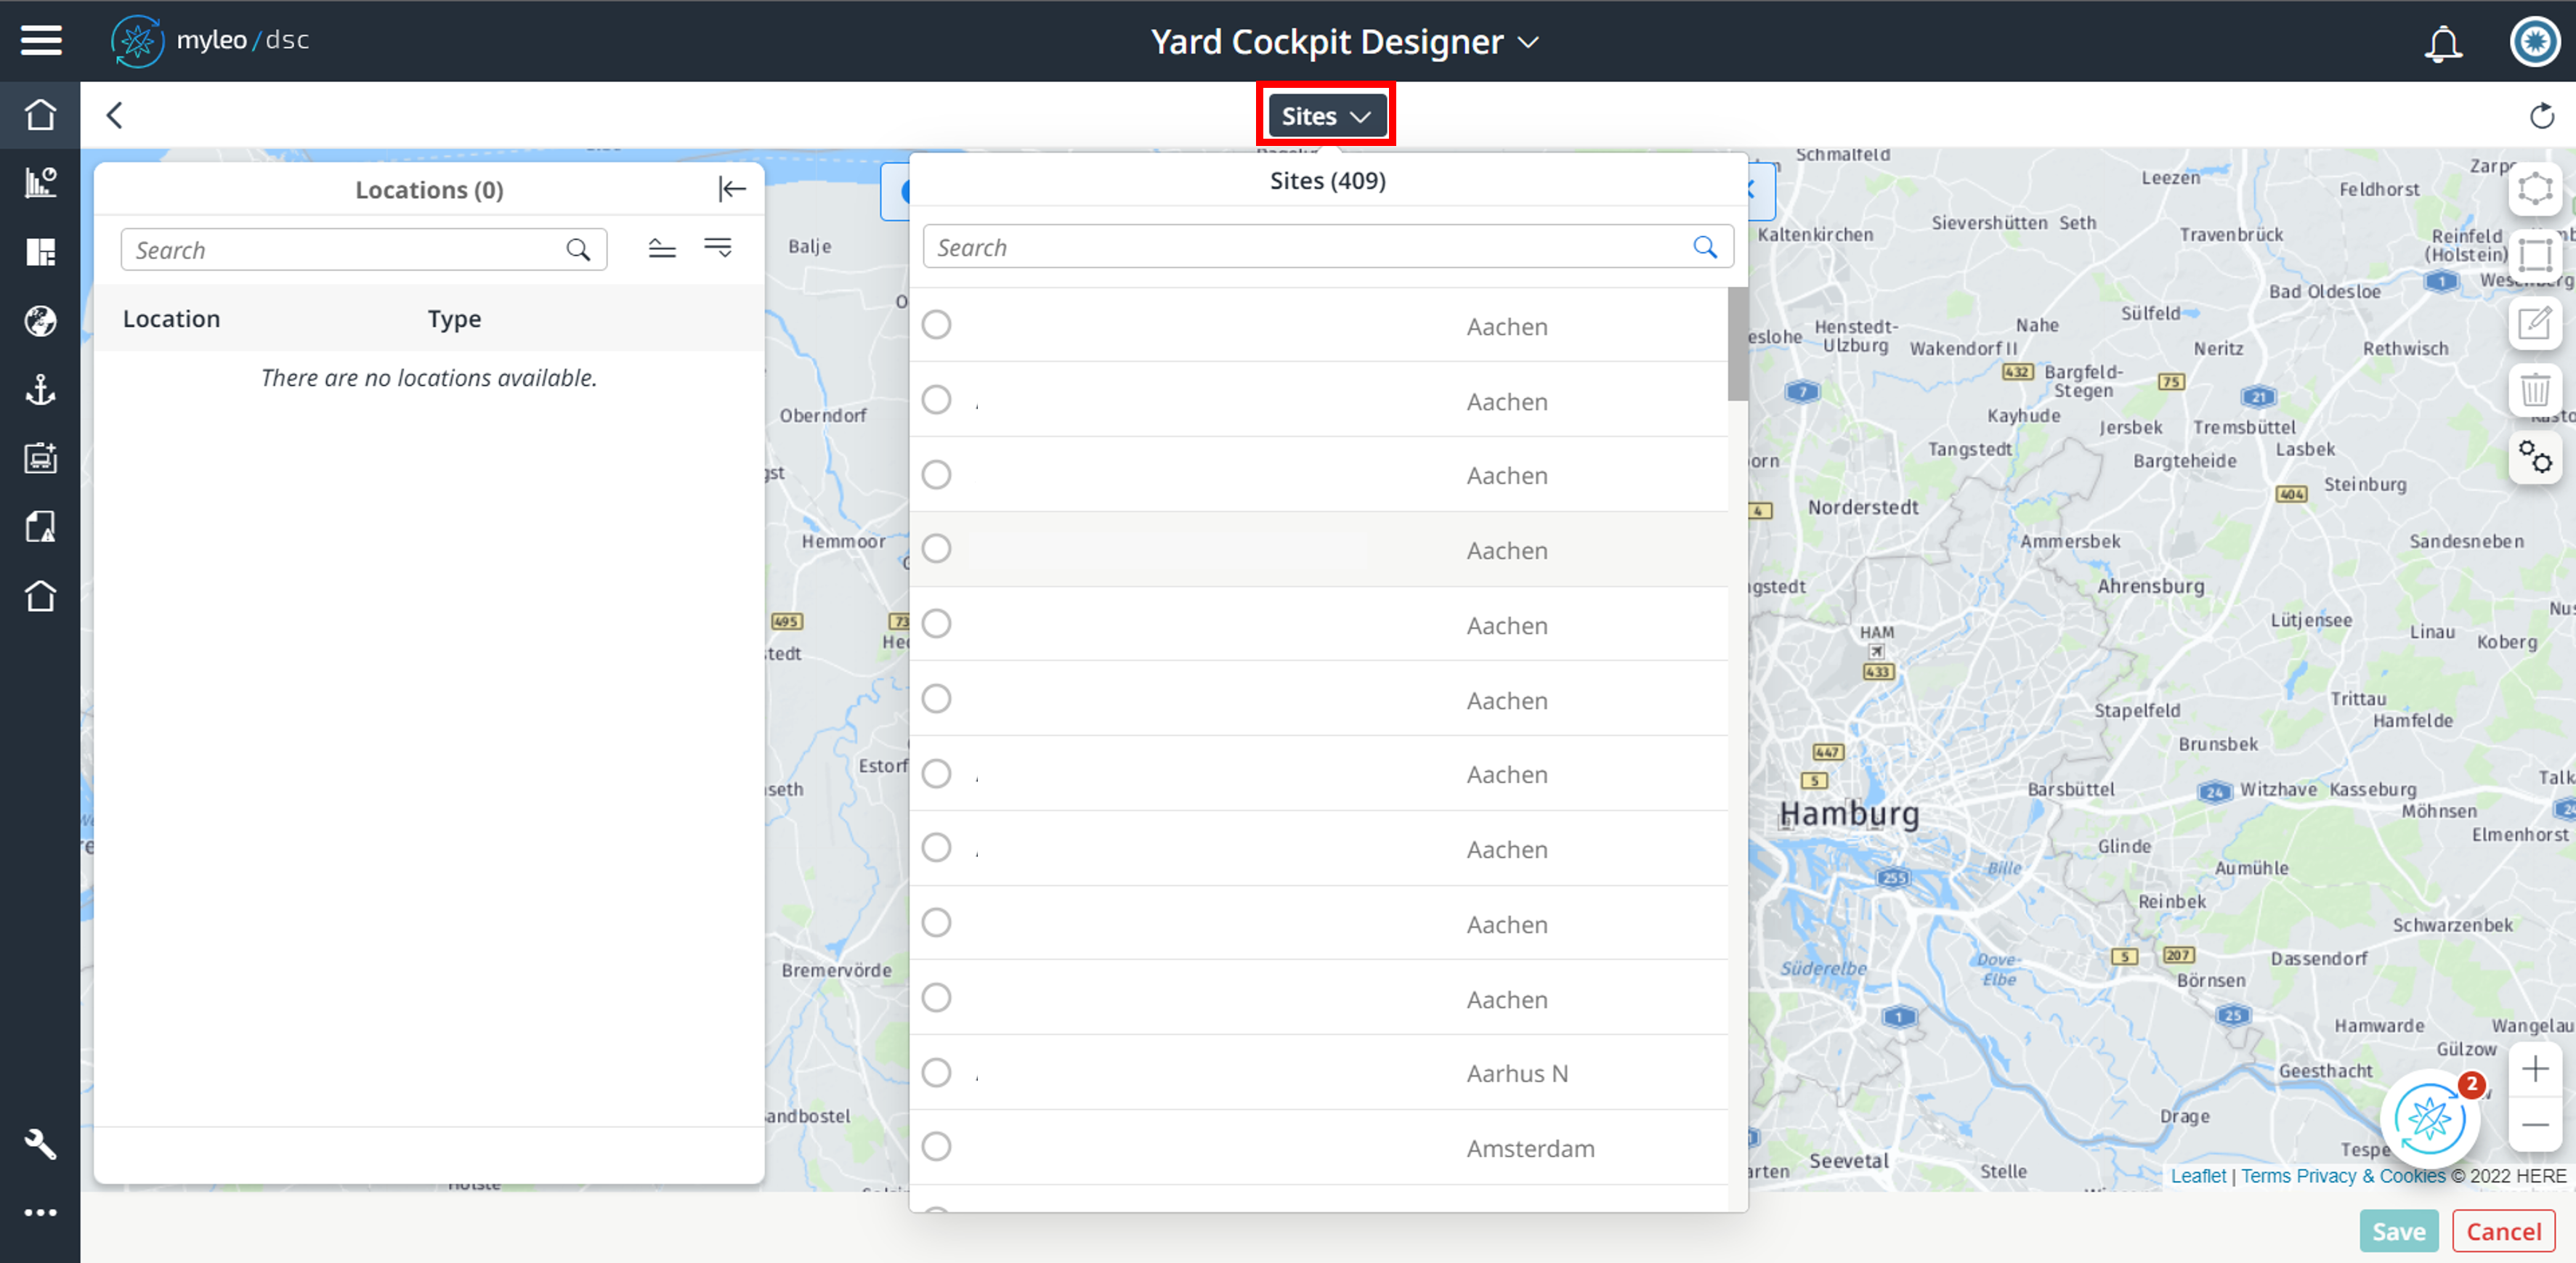Open the Sites dropdown
The height and width of the screenshot is (1263, 2576).
tap(1325, 116)
